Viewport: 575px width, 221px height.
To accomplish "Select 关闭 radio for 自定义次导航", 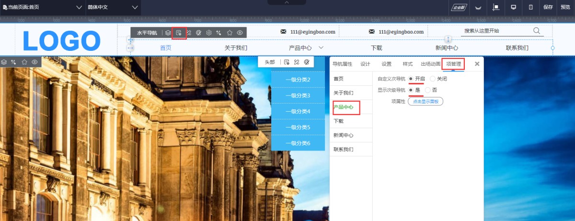I will coord(433,79).
